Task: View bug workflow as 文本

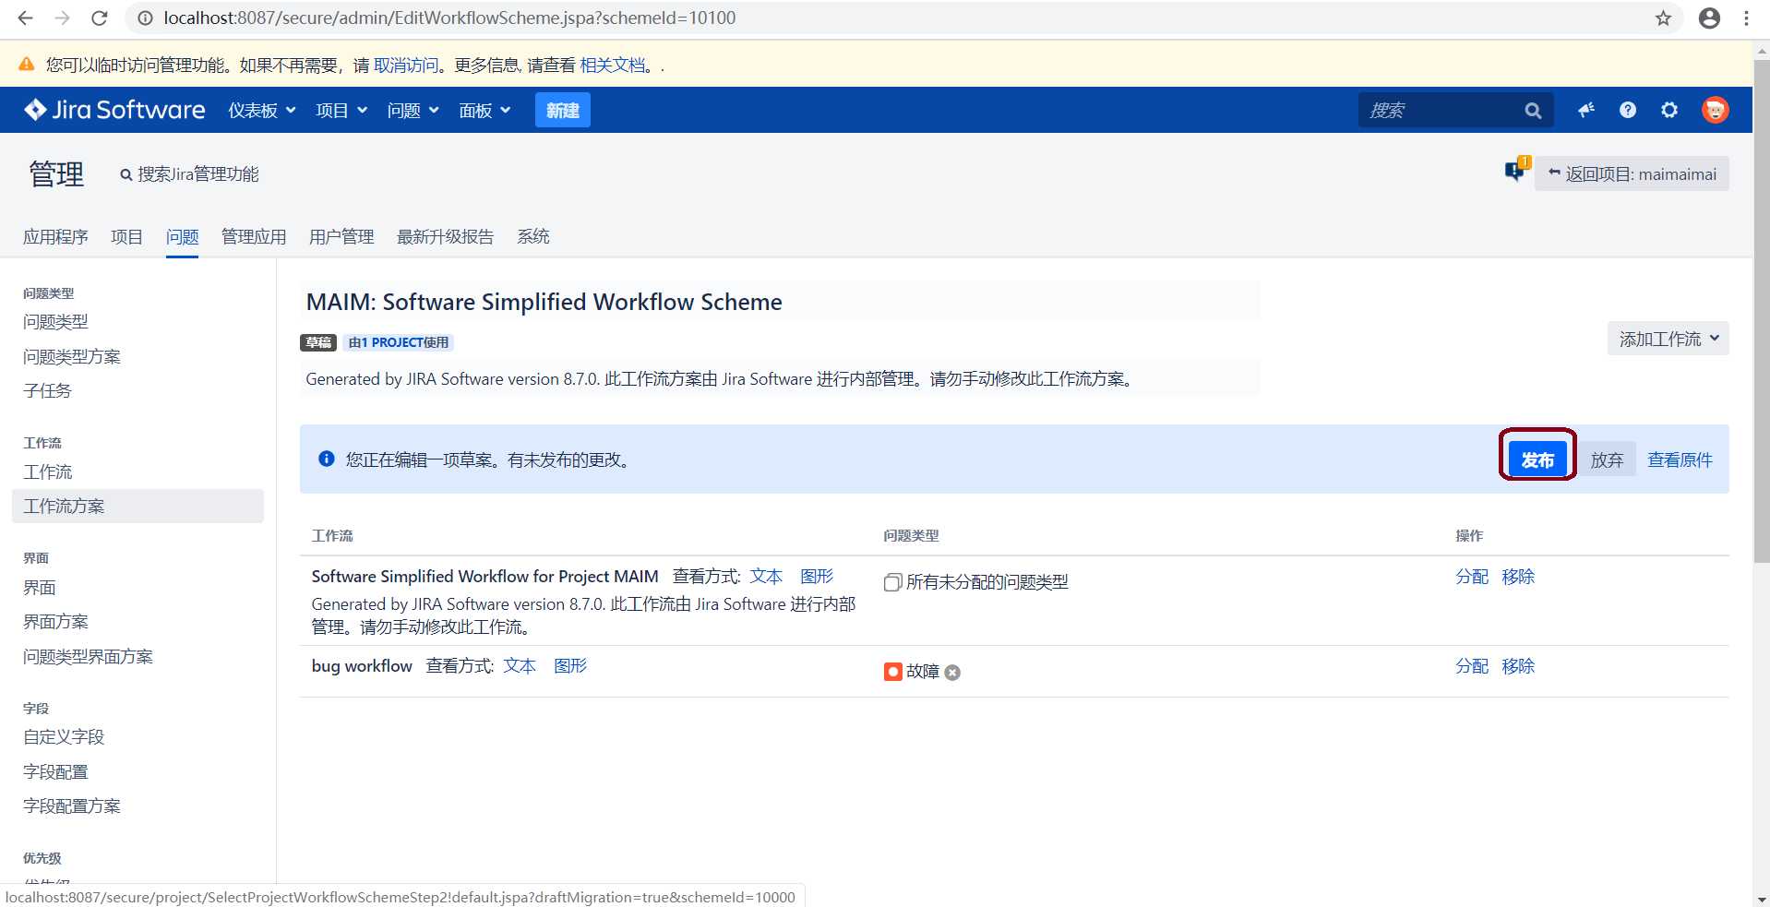Action: [519, 665]
